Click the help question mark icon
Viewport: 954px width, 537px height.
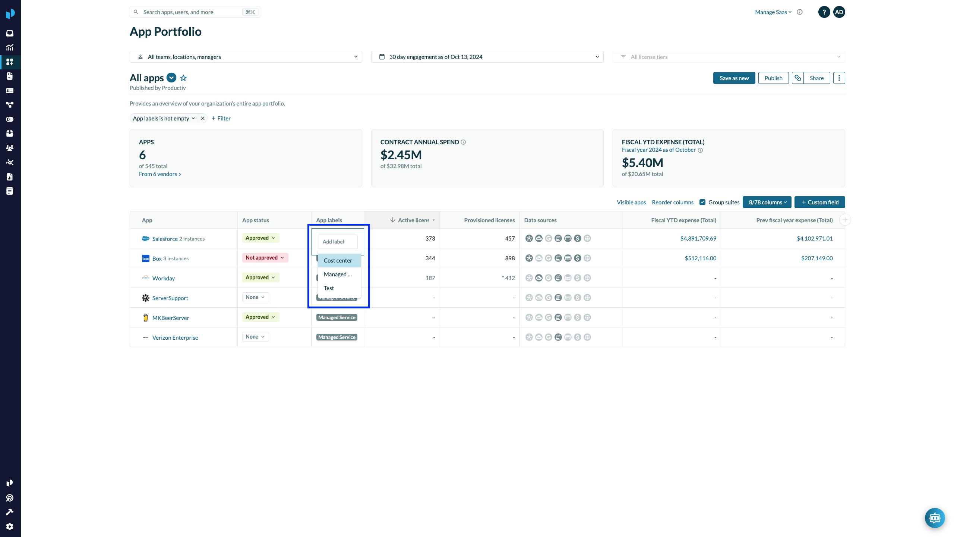[824, 12]
